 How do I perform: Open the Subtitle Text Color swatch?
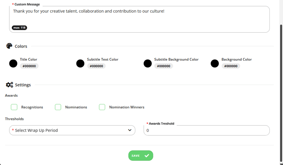80,63
